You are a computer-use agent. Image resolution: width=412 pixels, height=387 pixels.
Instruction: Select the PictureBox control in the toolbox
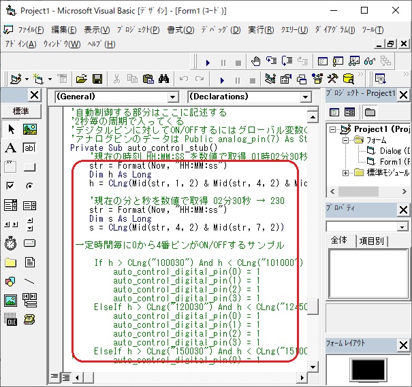30,129
